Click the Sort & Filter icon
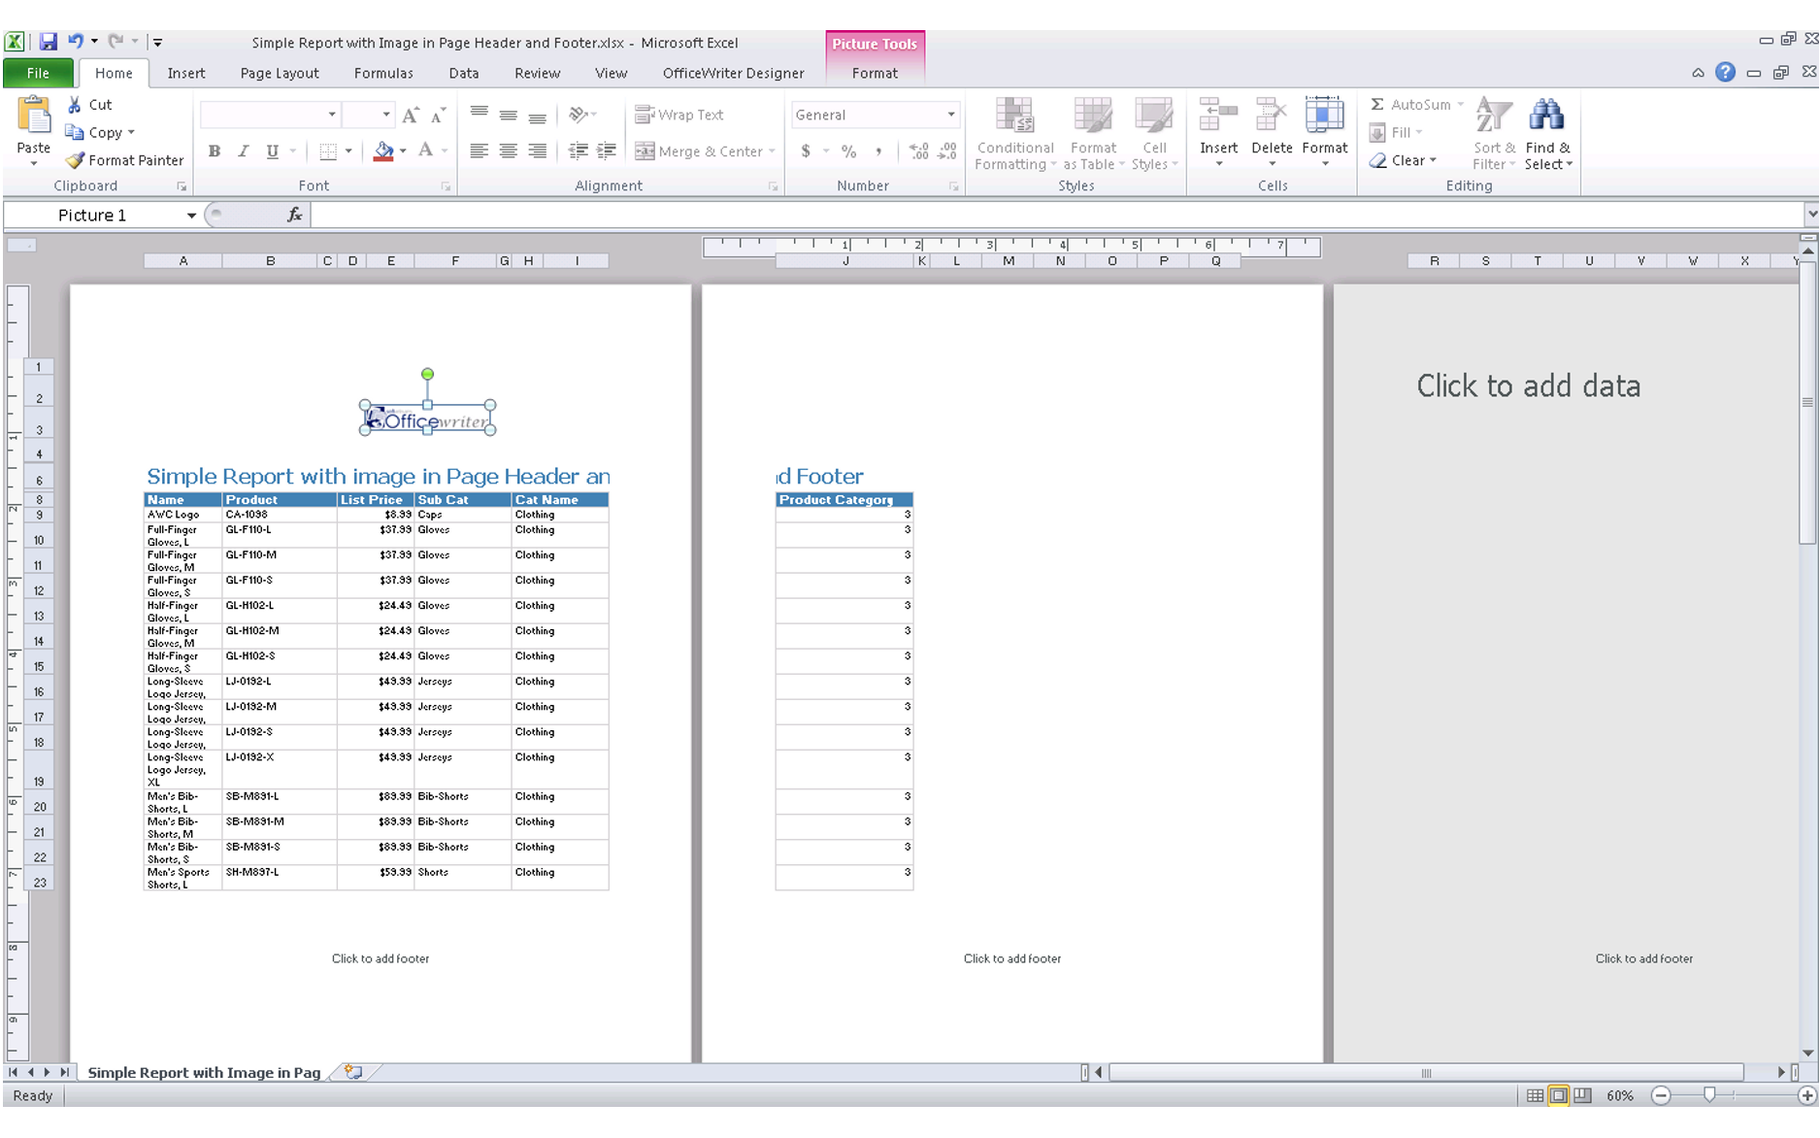This screenshot has width=1820, height=1138. [1493, 115]
